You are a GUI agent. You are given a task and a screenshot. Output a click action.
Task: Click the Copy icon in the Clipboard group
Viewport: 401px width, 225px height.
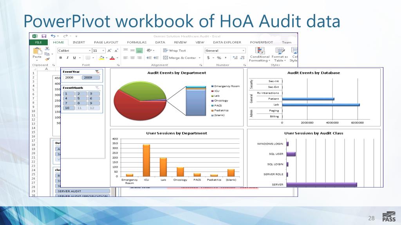[47, 54]
